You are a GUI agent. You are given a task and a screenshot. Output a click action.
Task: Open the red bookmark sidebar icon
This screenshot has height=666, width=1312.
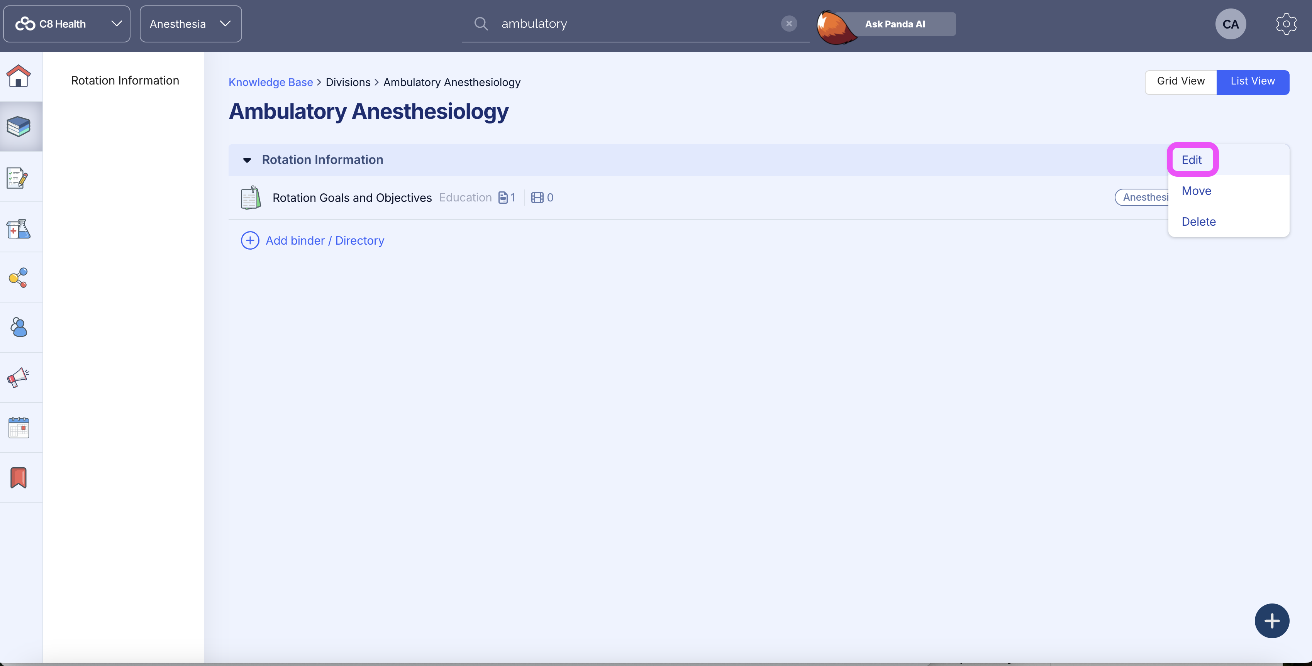19,478
